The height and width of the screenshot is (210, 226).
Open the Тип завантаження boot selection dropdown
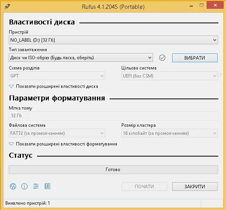(81, 58)
